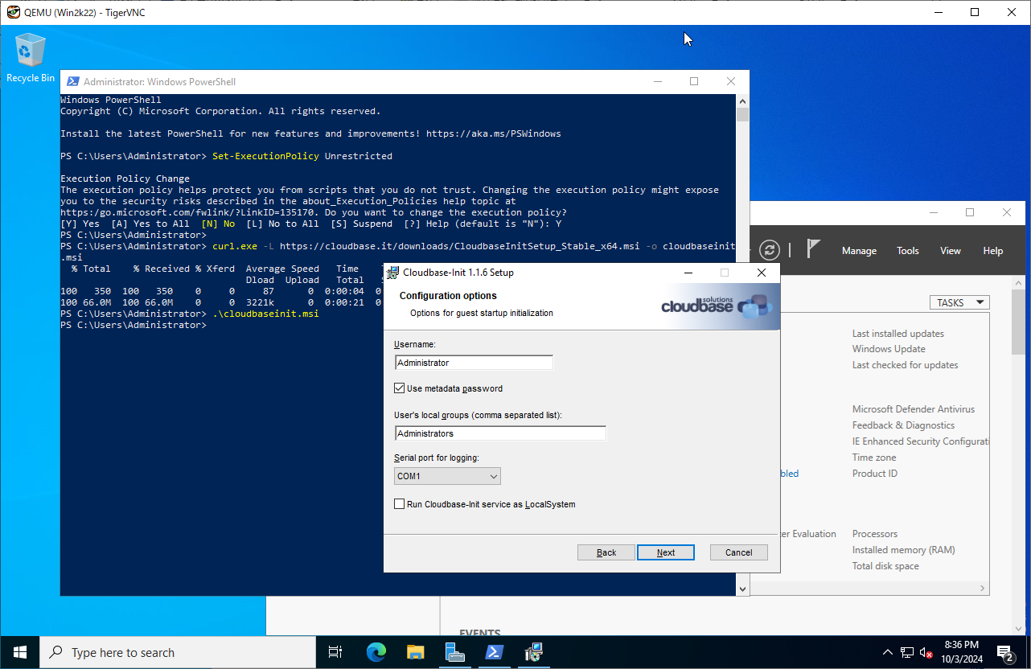Click PowerShell scrollbar down arrow
This screenshot has width=1031, height=669.
(x=742, y=589)
